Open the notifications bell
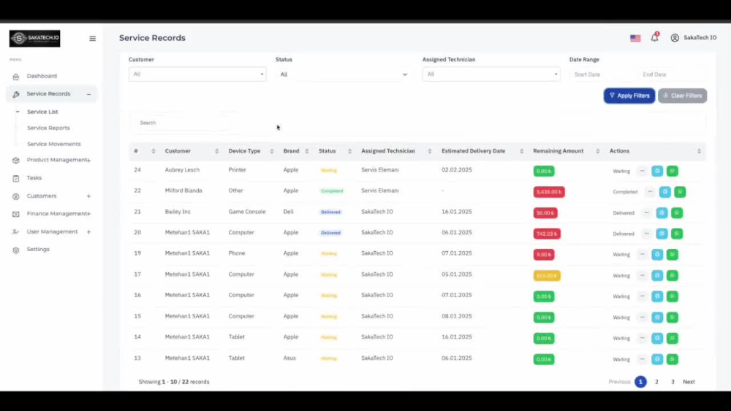The height and width of the screenshot is (411, 731). [654, 38]
